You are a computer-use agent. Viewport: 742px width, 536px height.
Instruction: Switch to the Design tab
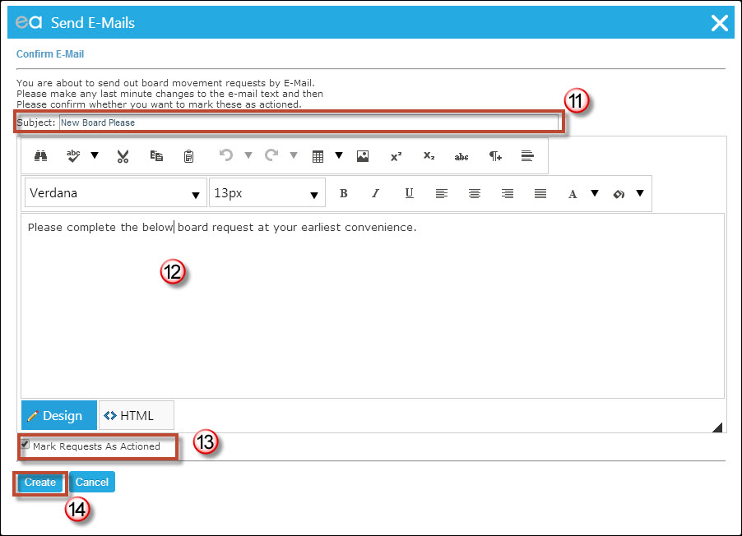59,415
